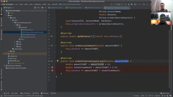Select pom.xml in project tree
173x97 pixels.
[13, 58]
